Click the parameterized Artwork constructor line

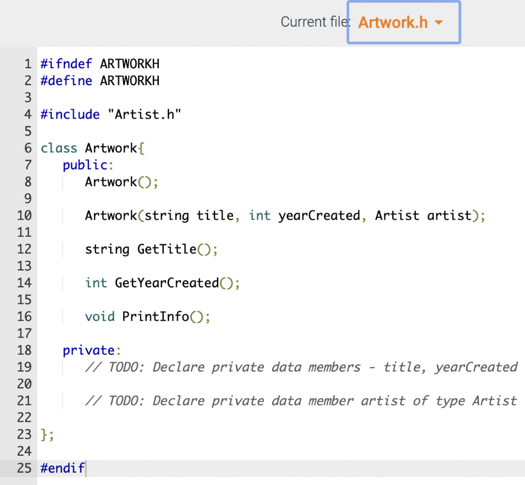tap(285, 216)
